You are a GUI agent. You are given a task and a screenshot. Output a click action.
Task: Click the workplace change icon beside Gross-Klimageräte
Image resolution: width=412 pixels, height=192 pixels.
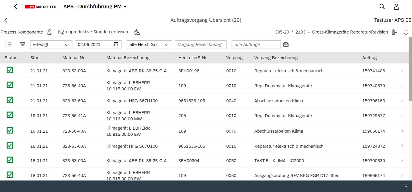point(394,32)
